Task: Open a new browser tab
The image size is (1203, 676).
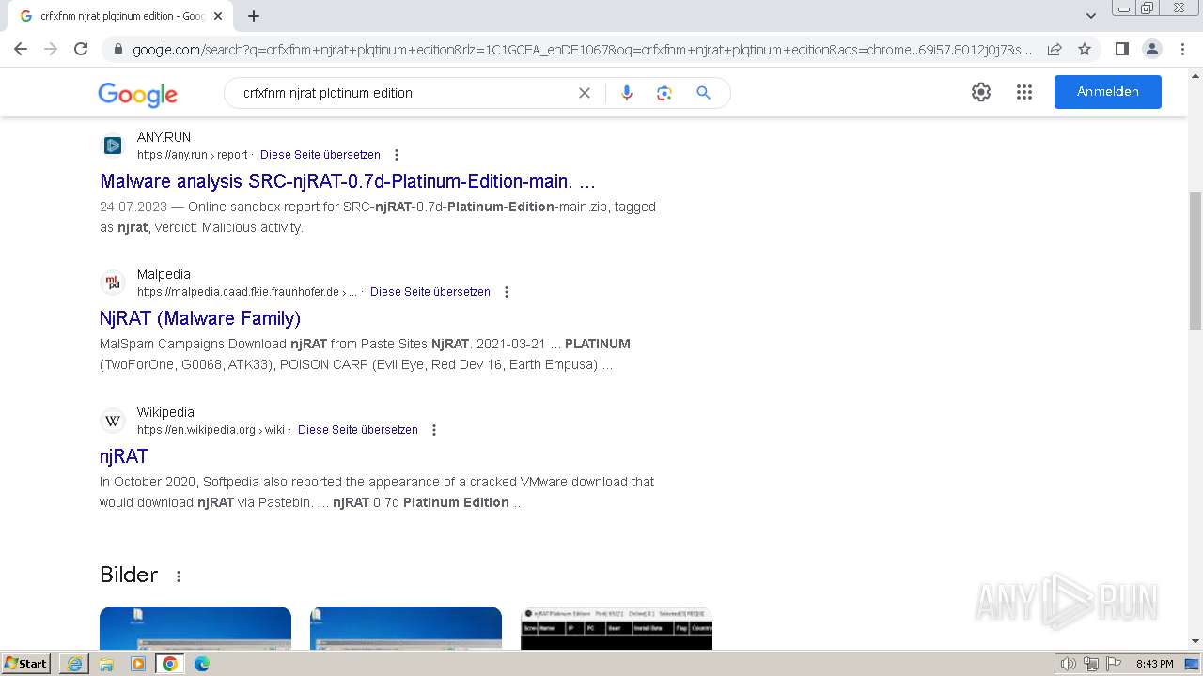Action: coord(254,16)
